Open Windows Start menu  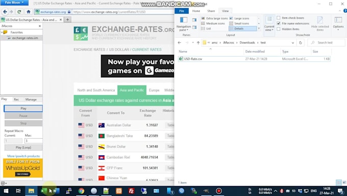click(x=6, y=191)
